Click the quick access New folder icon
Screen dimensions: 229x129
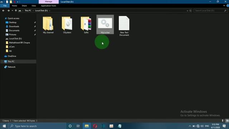coord(11,2)
